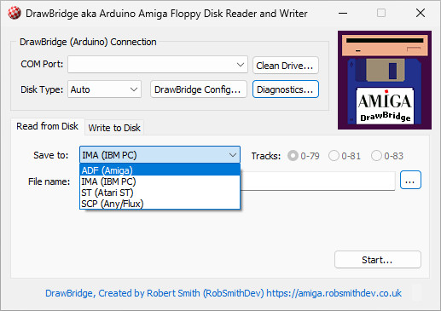Close the DrawBridge window
Viewport: 441px width, 311px height.
(421, 13)
